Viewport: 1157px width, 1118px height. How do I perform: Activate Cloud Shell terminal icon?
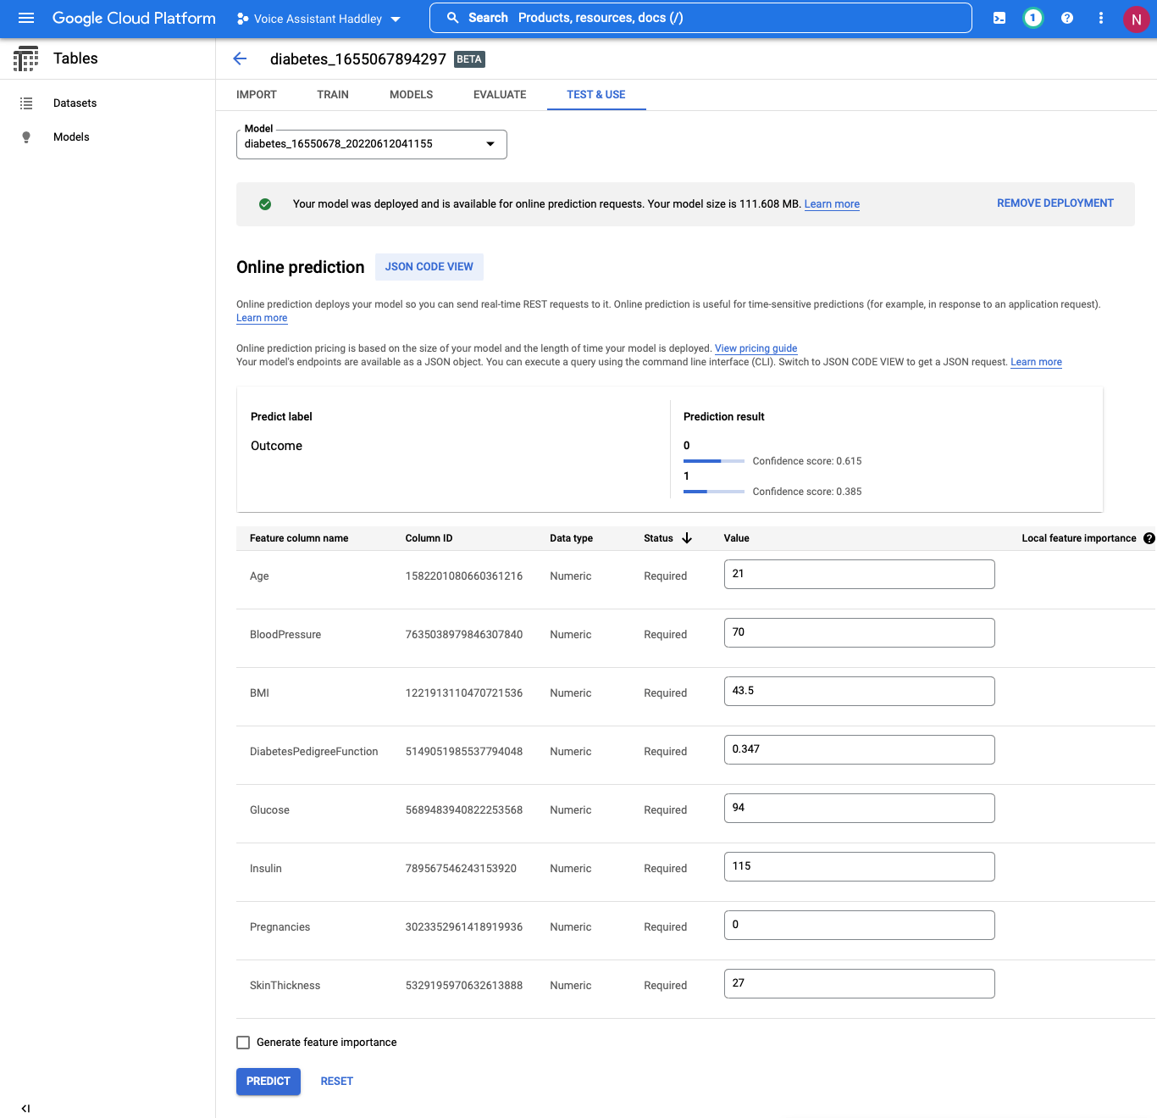999,18
